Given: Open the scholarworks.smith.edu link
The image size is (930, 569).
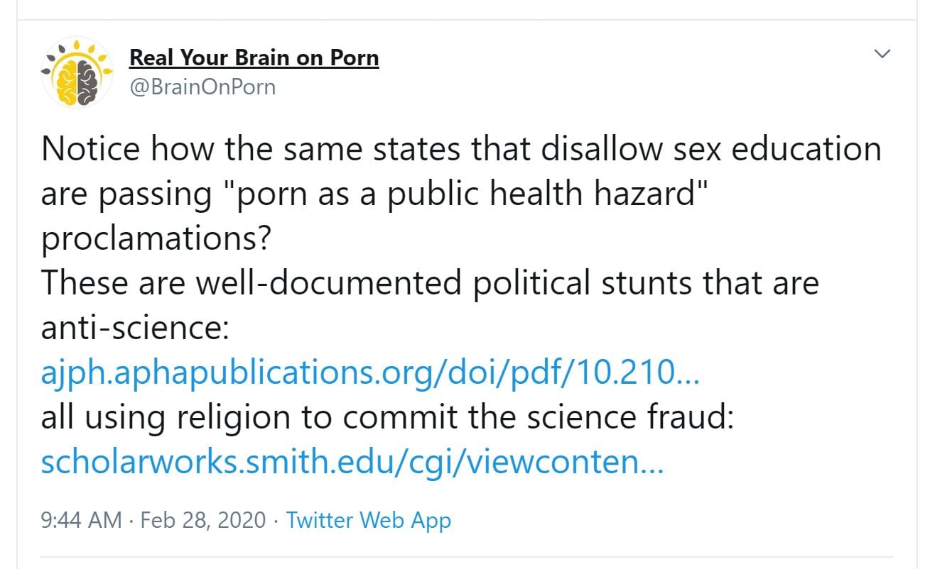Looking at the screenshot, I should coord(352,463).
